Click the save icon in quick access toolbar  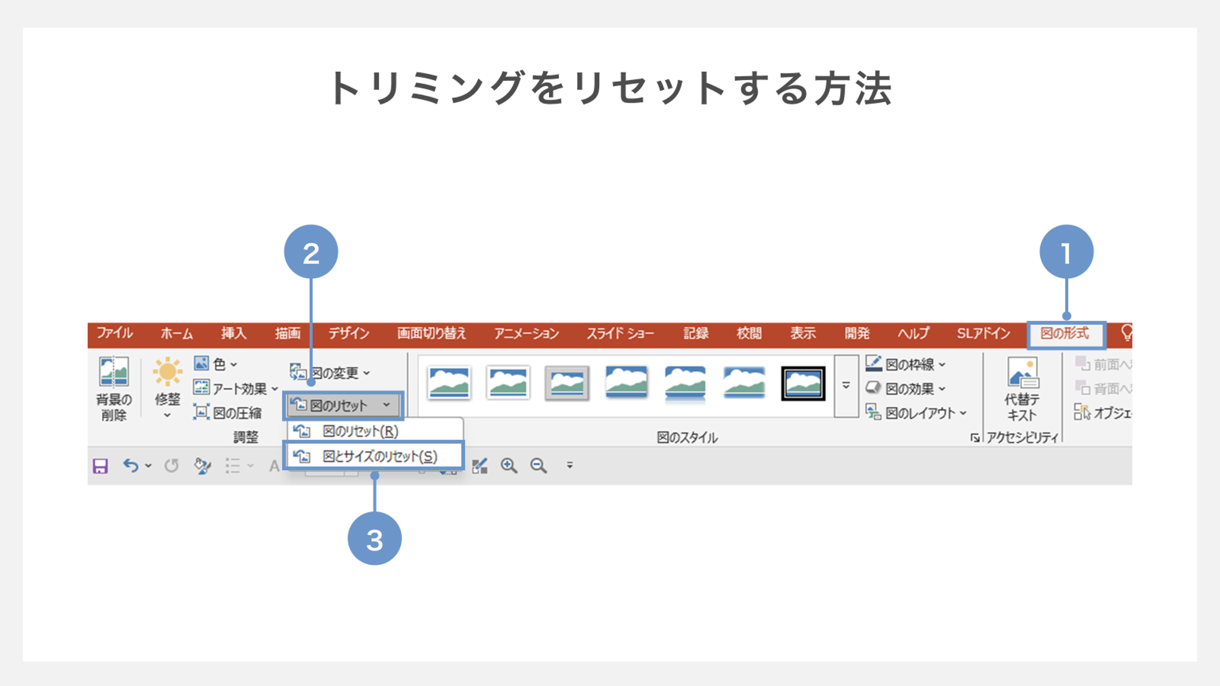(x=100, y=466)
